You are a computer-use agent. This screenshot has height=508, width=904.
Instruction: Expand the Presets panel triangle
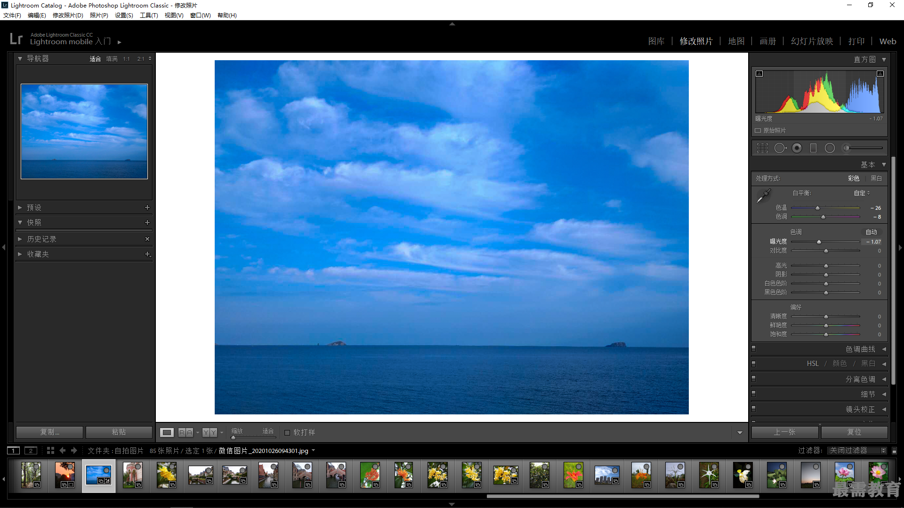click(20, 207)
